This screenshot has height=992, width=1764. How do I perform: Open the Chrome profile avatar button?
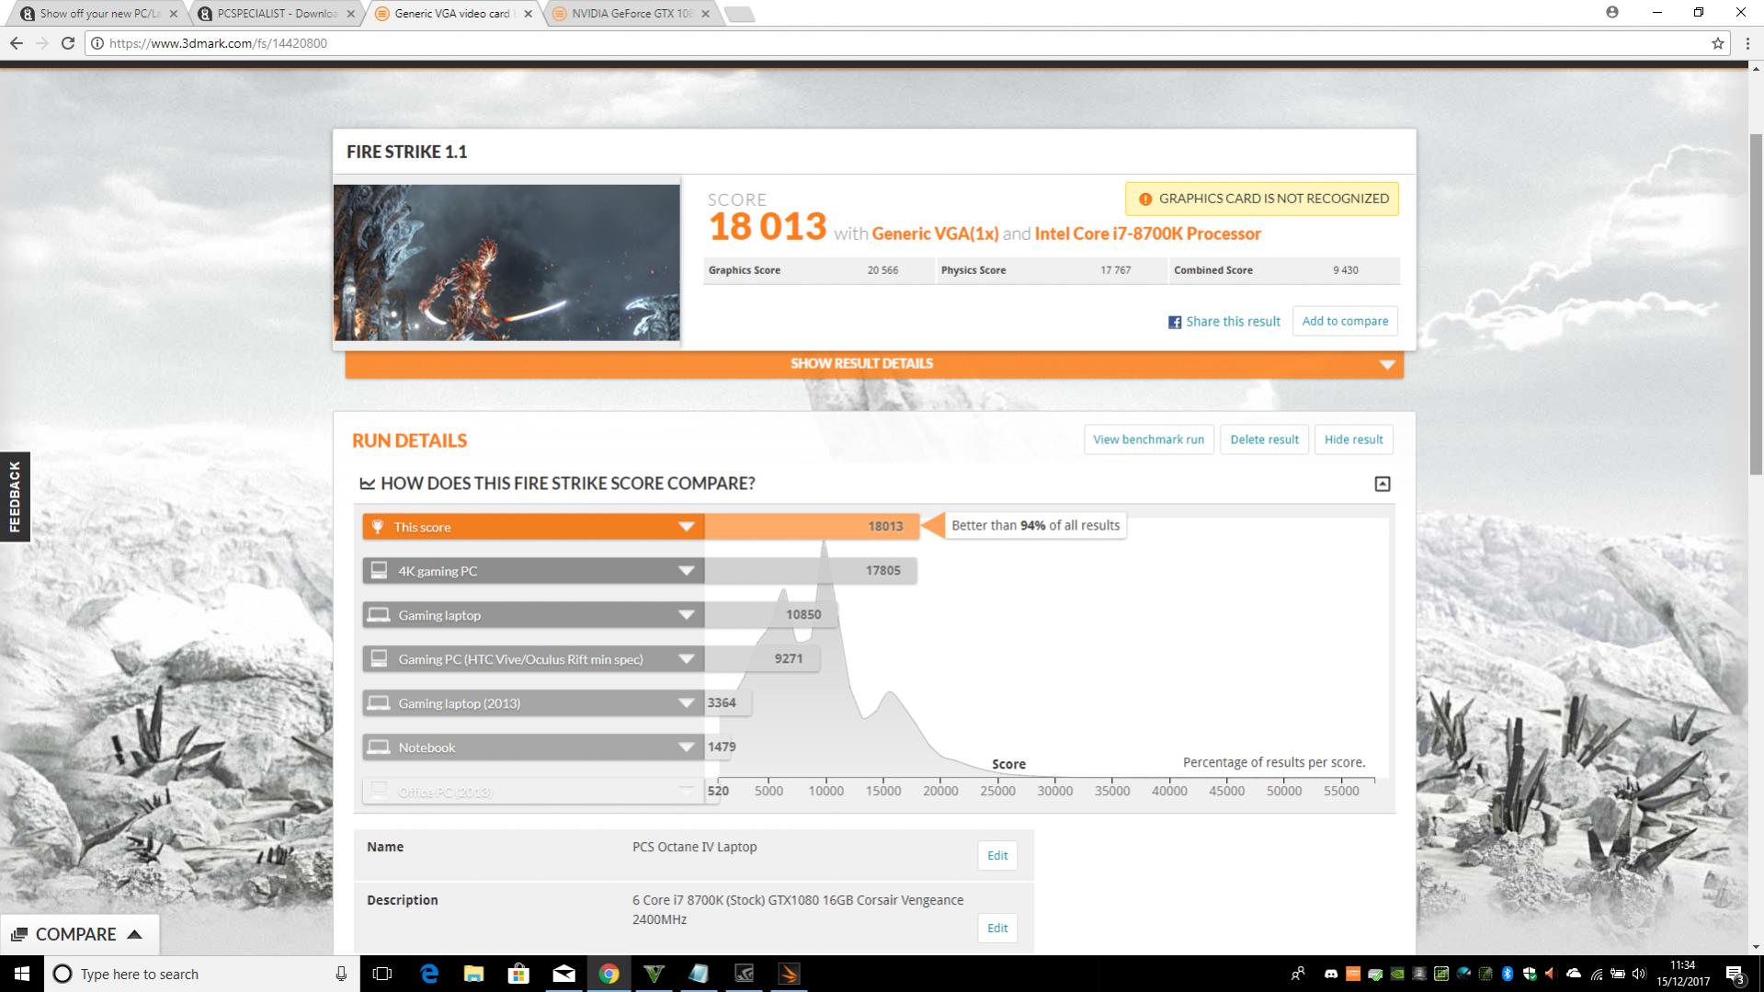pyautogui.click(x=1612, y=12)
